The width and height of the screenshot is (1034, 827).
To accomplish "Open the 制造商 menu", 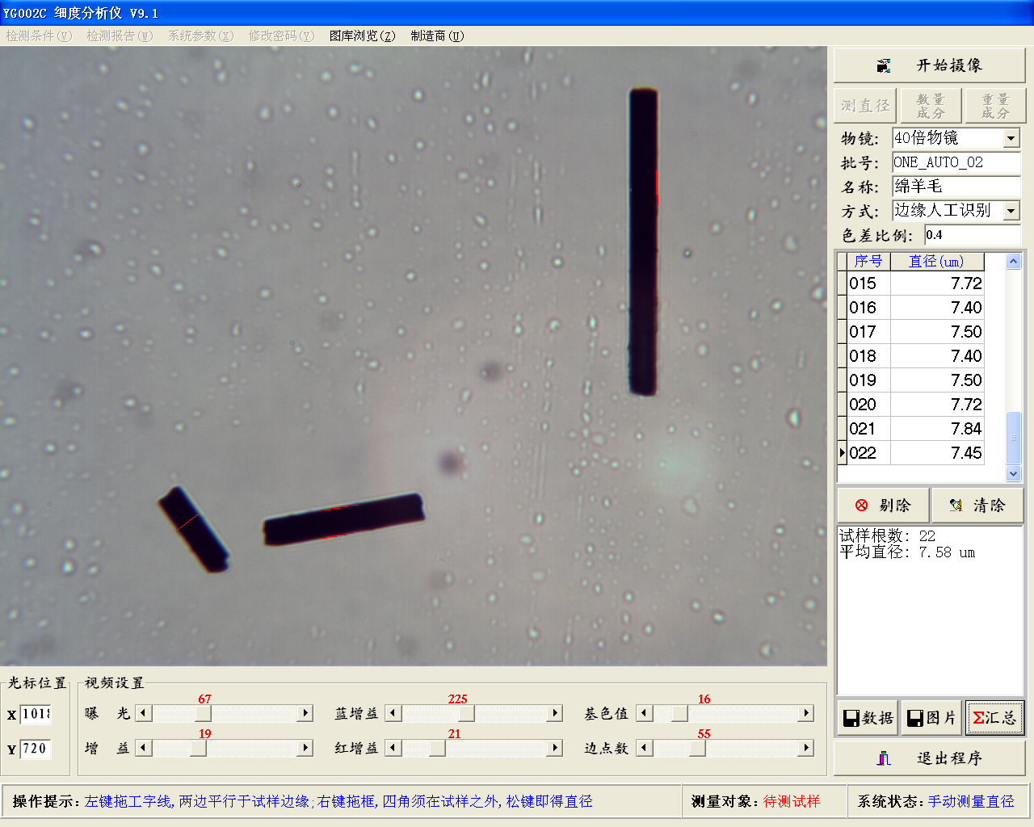I will [x=437, y=36].
